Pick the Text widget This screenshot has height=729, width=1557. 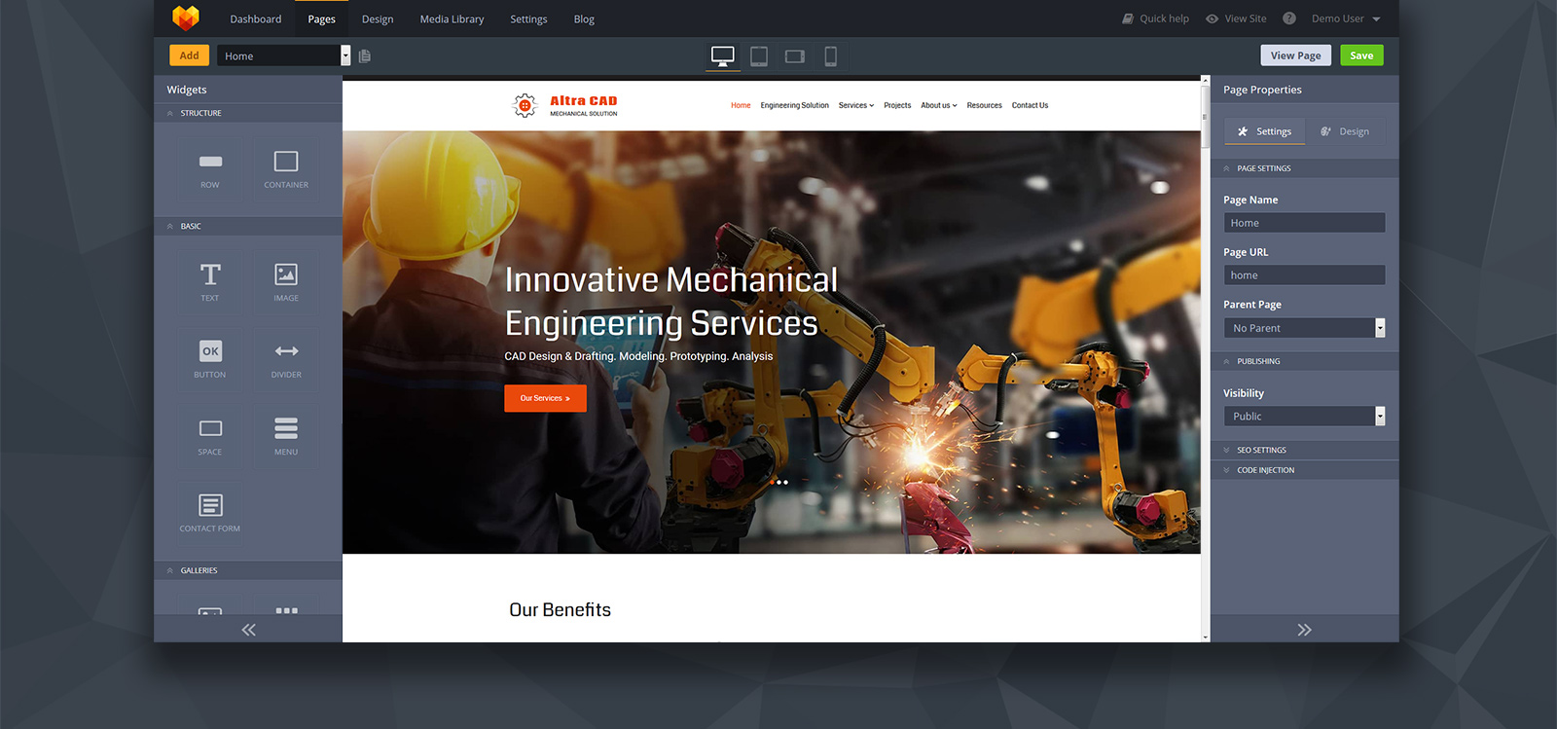[210, 281]
